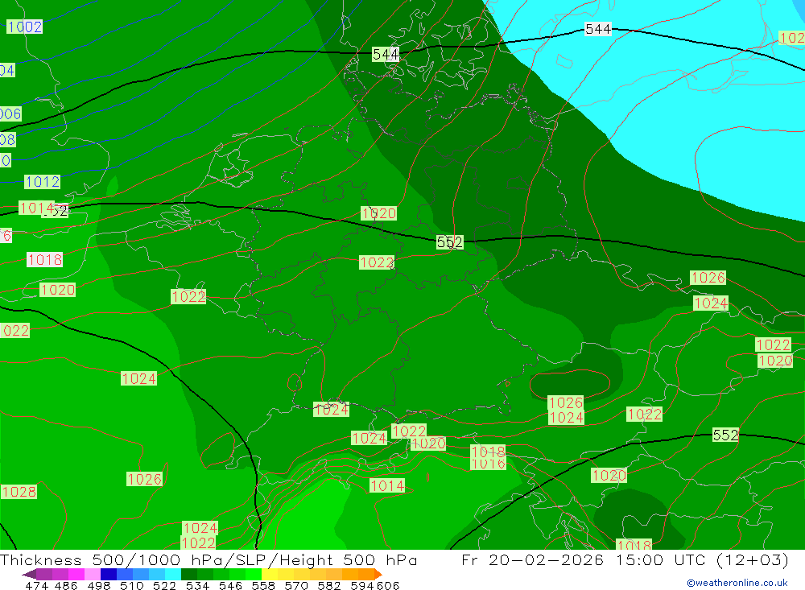
Task: Select the cyan legend swatch
Action: (x=173, y=574)
